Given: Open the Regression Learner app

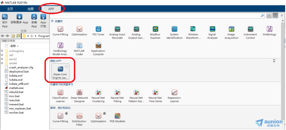Looking at the screenshot, I should [x=174, y=96].
